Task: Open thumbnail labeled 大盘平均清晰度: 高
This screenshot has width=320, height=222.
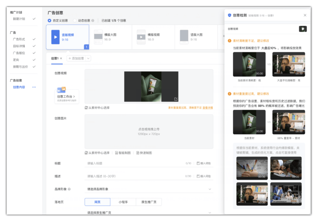Action: click(289, 64)
